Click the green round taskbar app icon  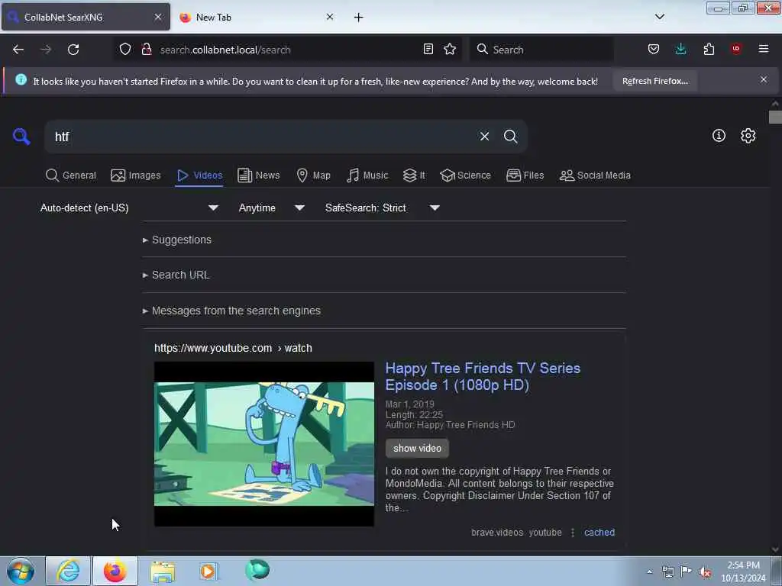257,571
